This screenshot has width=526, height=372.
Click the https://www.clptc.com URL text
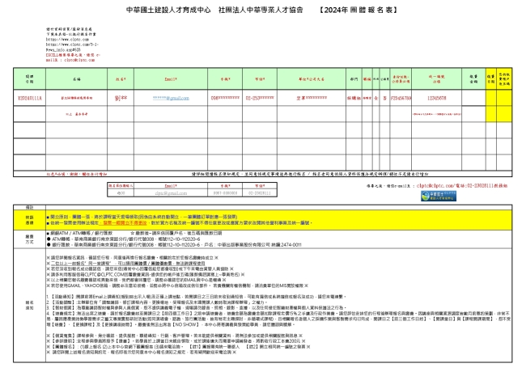pos(67,39)
